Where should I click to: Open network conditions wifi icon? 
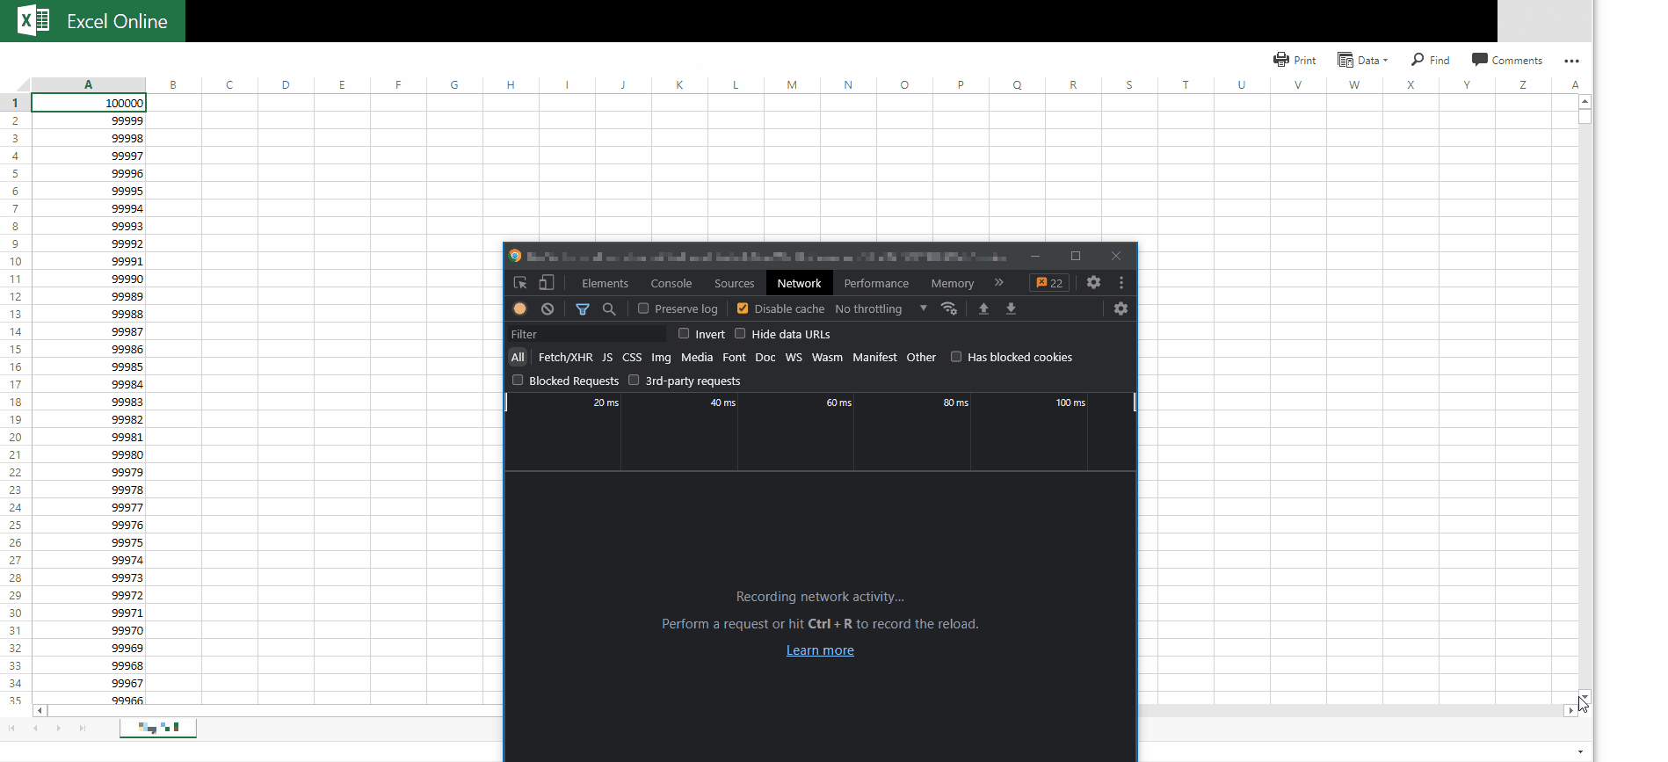click(949, 308)
